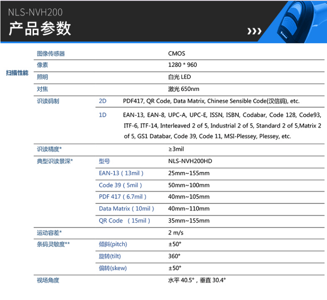The height and width of the screenshot is (300, 327).
Task: Click the EAN-13, EAN-8, UPC-A line
Action: [222, 115]
